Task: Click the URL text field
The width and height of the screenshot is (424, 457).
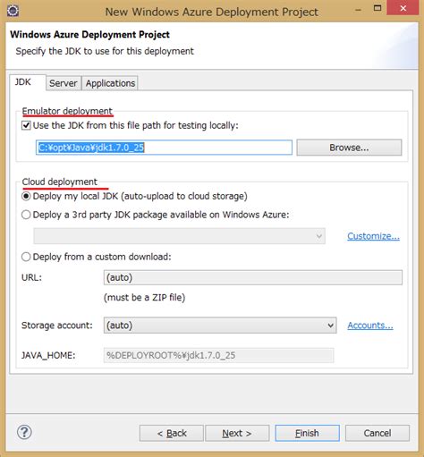Action: click(x=253, y=277)
